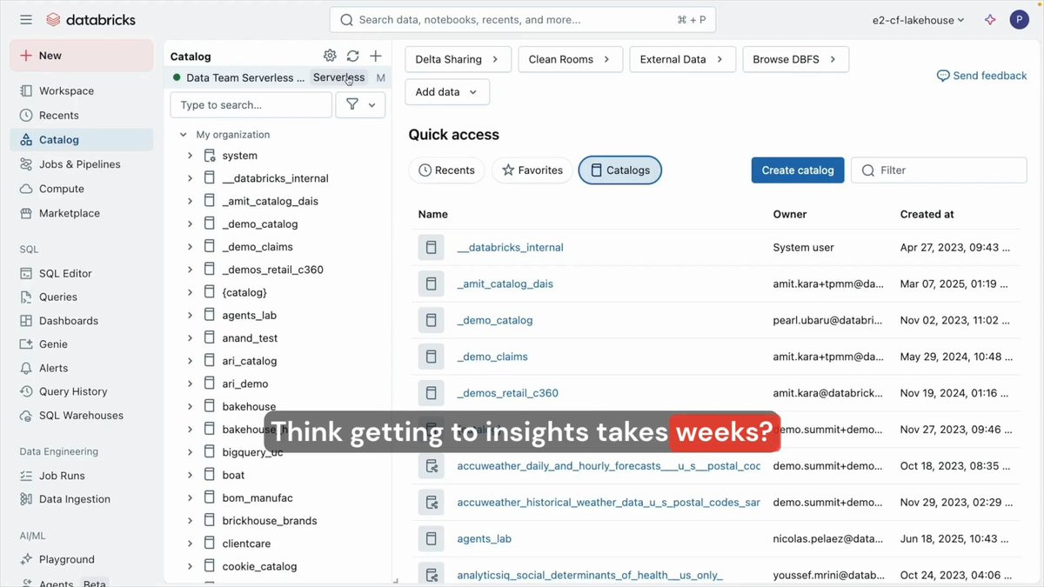This screenshot has width=1044, height=587.
Task: Expand the bom_manufac tree node
Action: click(x=190, y=497)
